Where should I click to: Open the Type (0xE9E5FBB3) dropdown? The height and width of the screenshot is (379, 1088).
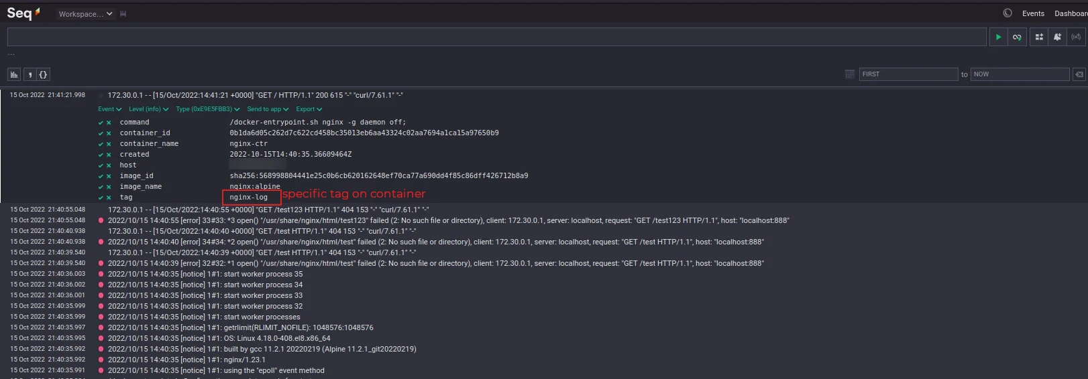208,109
